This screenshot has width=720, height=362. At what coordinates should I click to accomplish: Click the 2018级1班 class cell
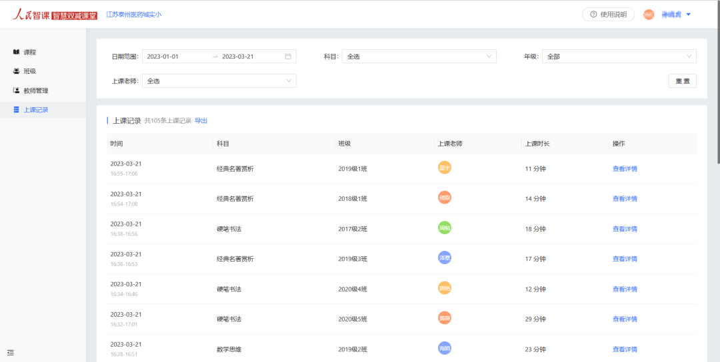[353, 198]
